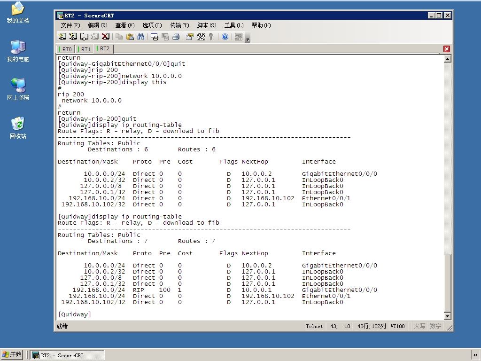Image resolution: width=481 pixels, height=361 pixels.
Task: Click the terminal scrollbar down arrow
Action: 447,316
